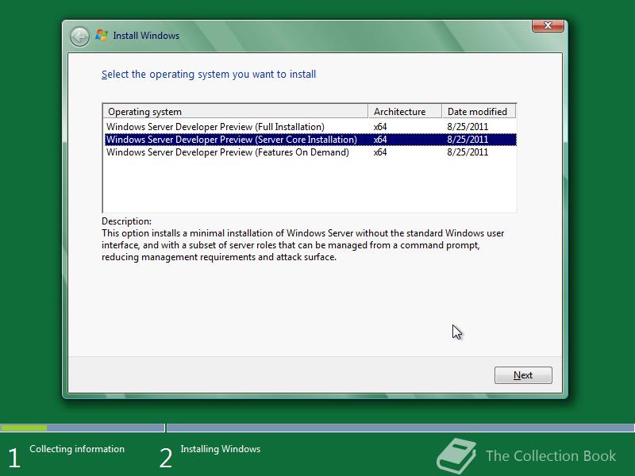Click 8/25/2011 in the Features On Demand row

pos(468,152)
